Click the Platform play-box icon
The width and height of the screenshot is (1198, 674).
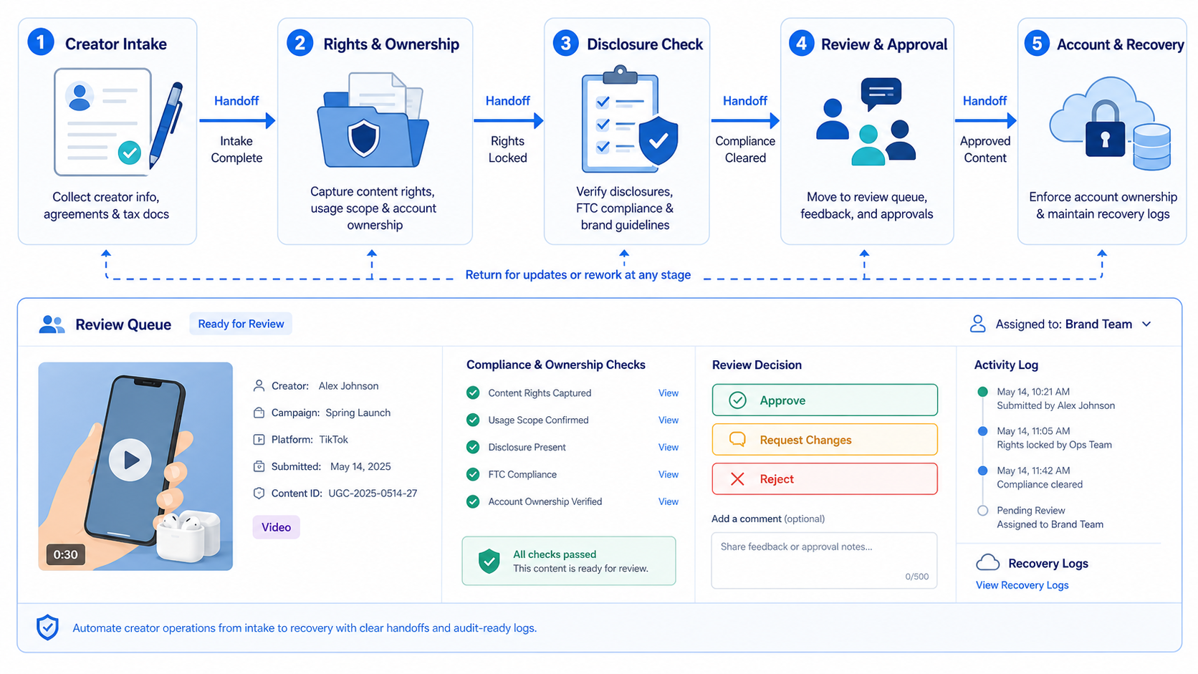tap(259, 440)
